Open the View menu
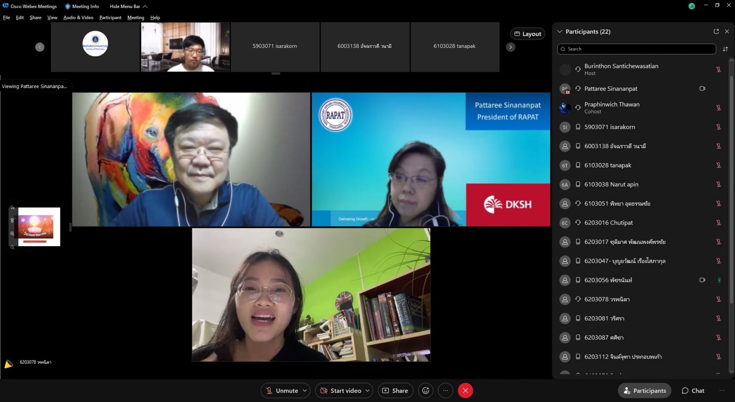 tap(52, 17)
